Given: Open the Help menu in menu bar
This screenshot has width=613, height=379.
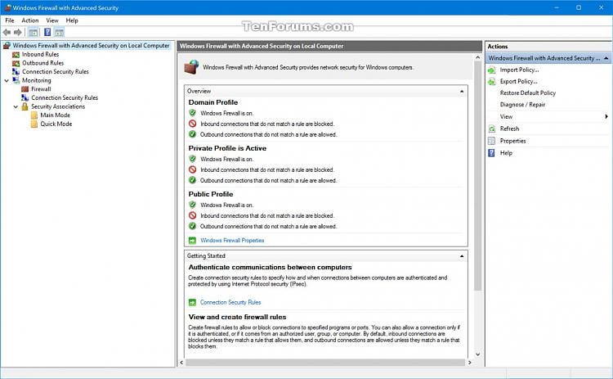Looking at the screenshot, I should [72, 20].
